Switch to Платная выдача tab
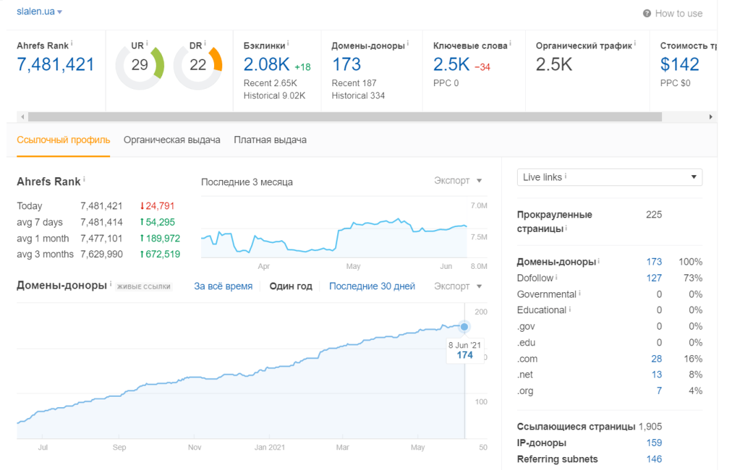 tap(270, 140)
